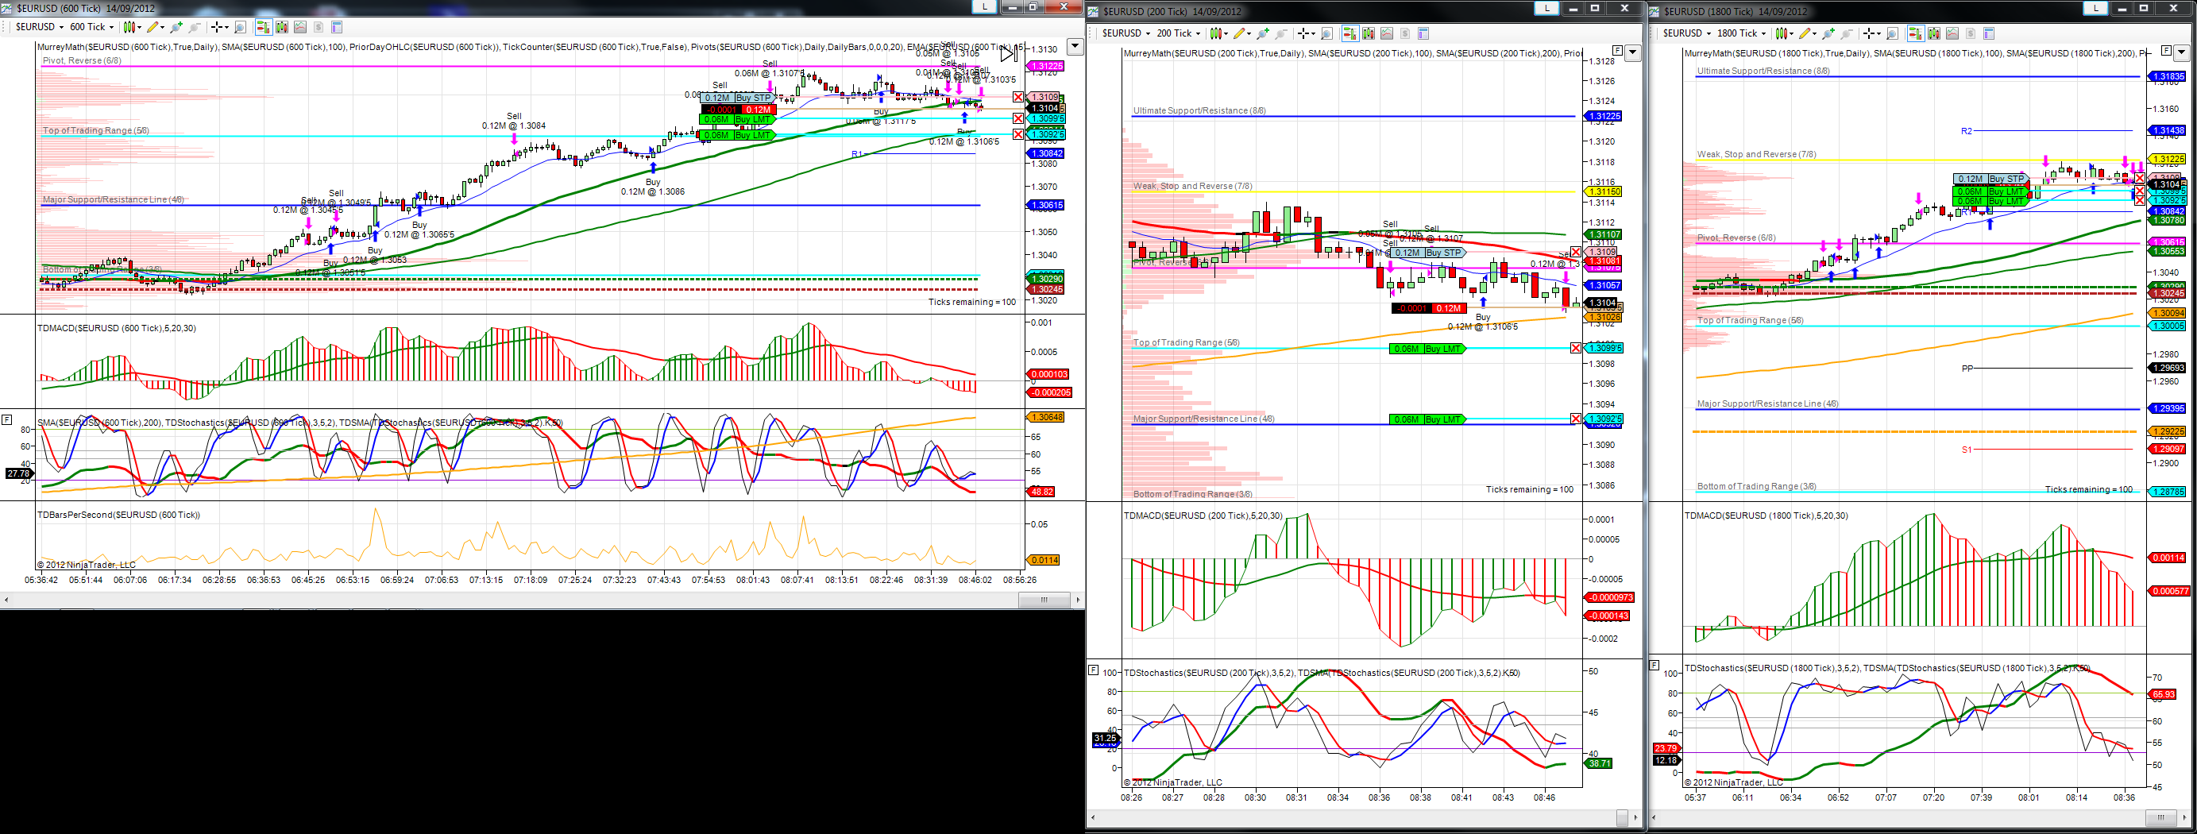2197x834 pixels.
Task: Click the 1.31225 magenta price marker in 600 Tick chart
Action: pos(1047,67)
